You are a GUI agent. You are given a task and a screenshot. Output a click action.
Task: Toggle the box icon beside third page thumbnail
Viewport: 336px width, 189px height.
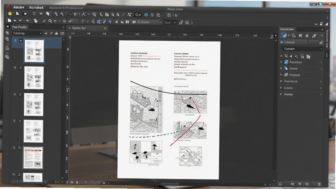click(x=20, y=94)
